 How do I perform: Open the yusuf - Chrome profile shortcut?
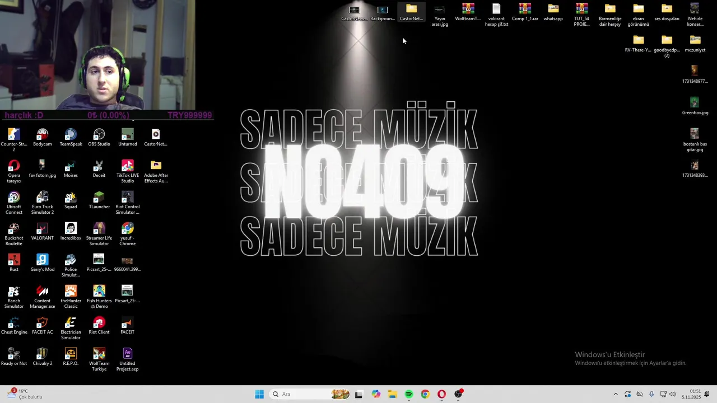click(128, 234)
